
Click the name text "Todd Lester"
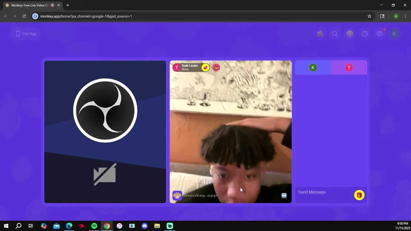(x=189, y=66)
